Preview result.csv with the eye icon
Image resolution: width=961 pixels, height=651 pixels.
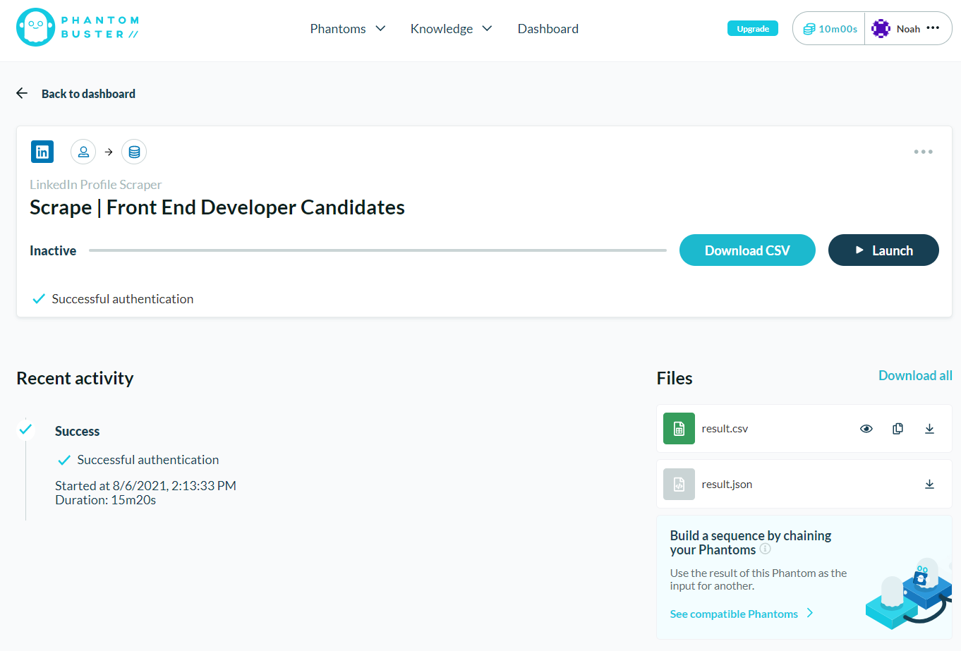(x=866, y=428)
